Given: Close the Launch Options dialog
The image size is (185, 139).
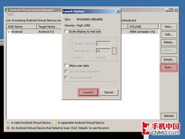Looking at the screenshot, I should coord(118,11).
